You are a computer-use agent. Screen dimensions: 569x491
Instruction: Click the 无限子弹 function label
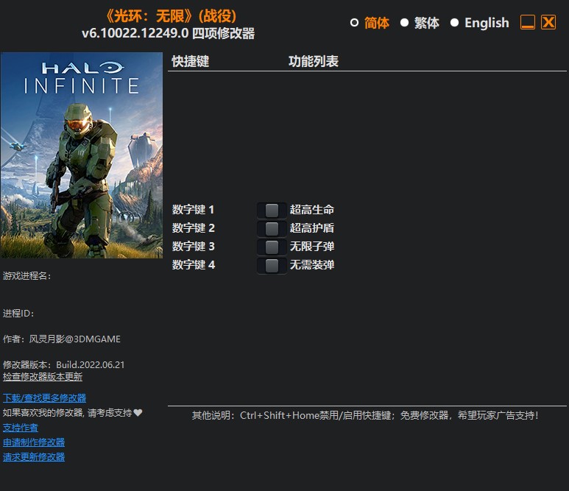point(311,247)
